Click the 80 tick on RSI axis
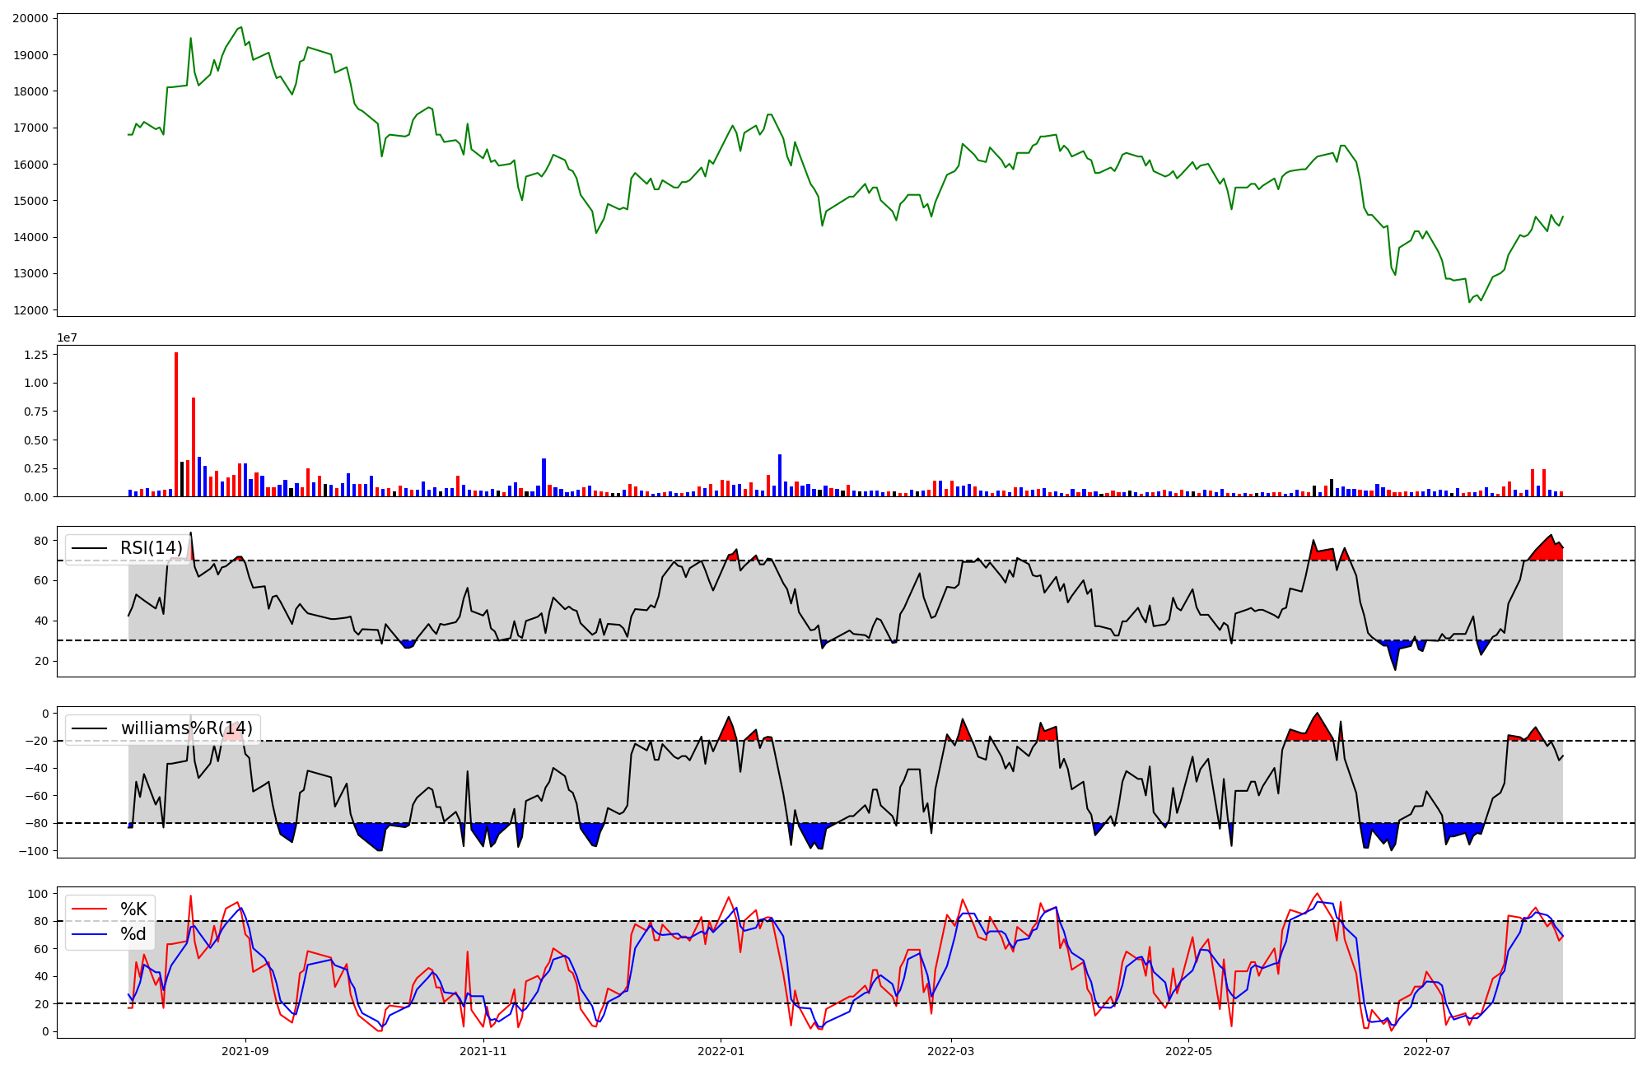The width and height of the screenshot is (1647, 1070). click(41, 541)
